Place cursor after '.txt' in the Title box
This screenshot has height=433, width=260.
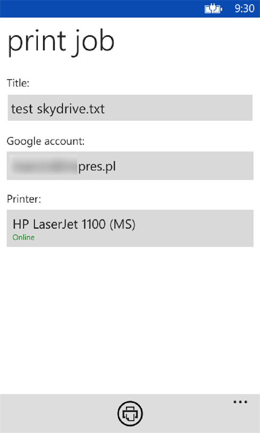tap(106, 109)
